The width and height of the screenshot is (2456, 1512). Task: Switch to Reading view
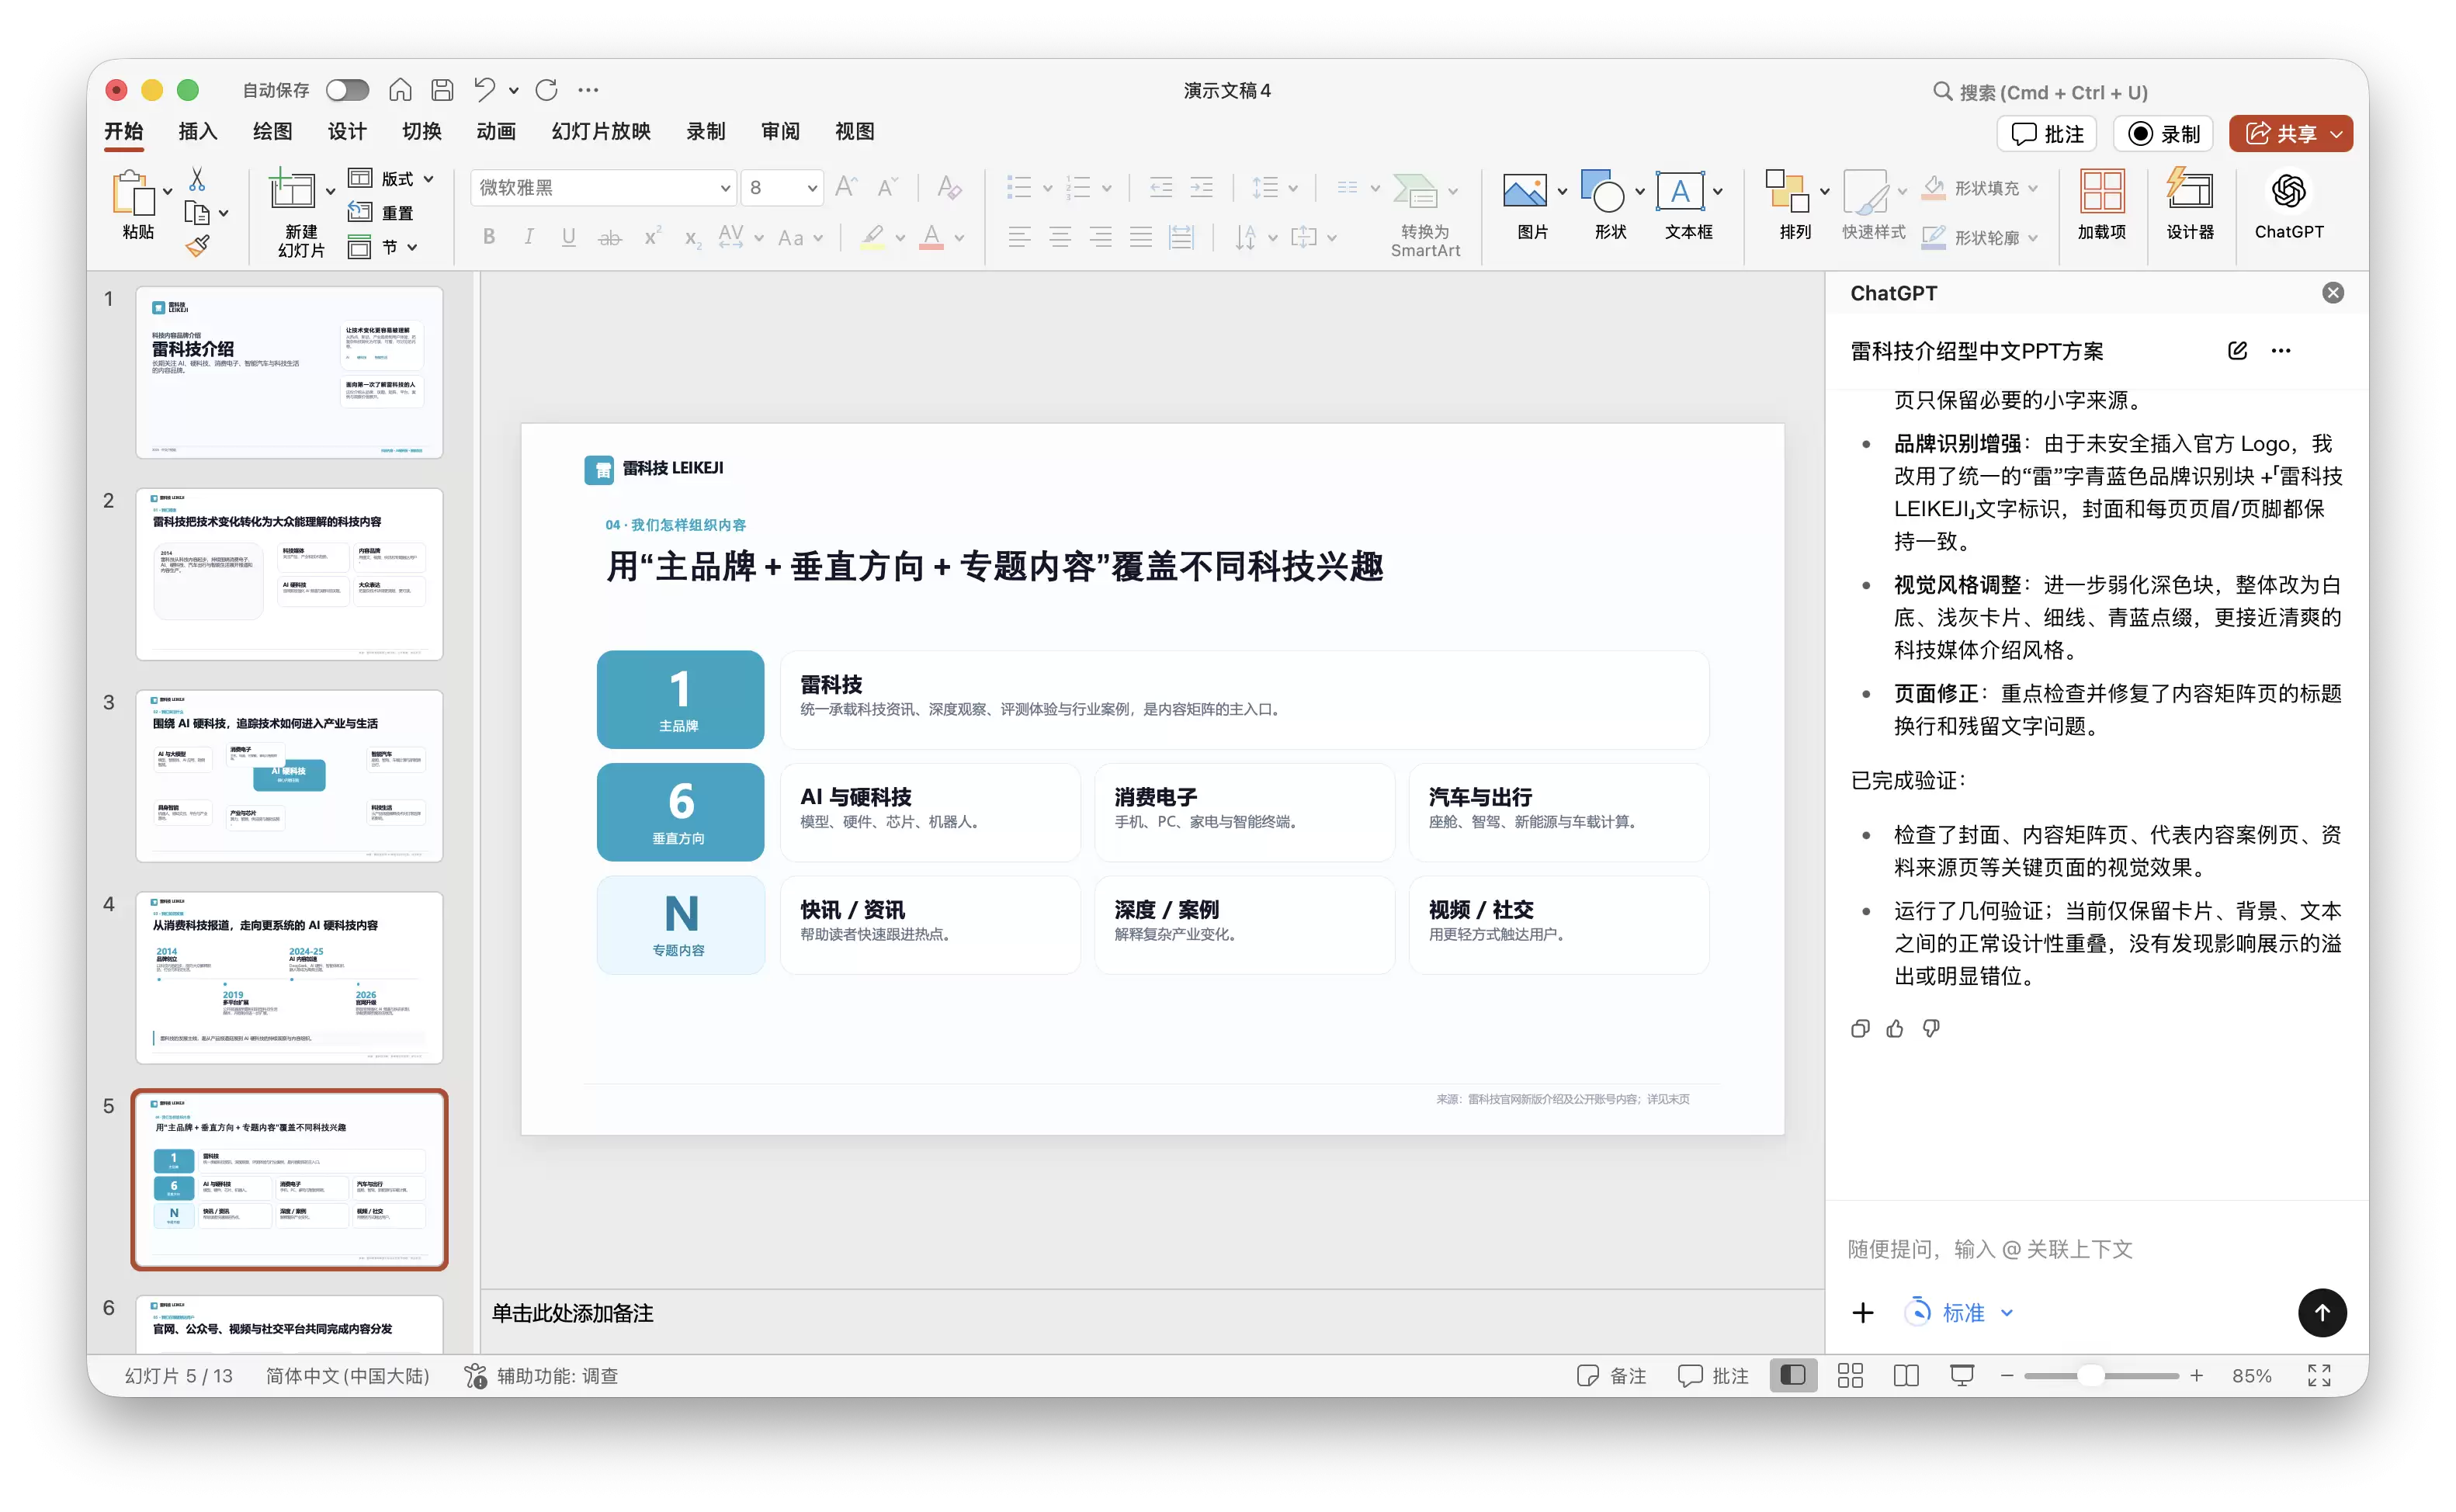click(1906, 1375)
